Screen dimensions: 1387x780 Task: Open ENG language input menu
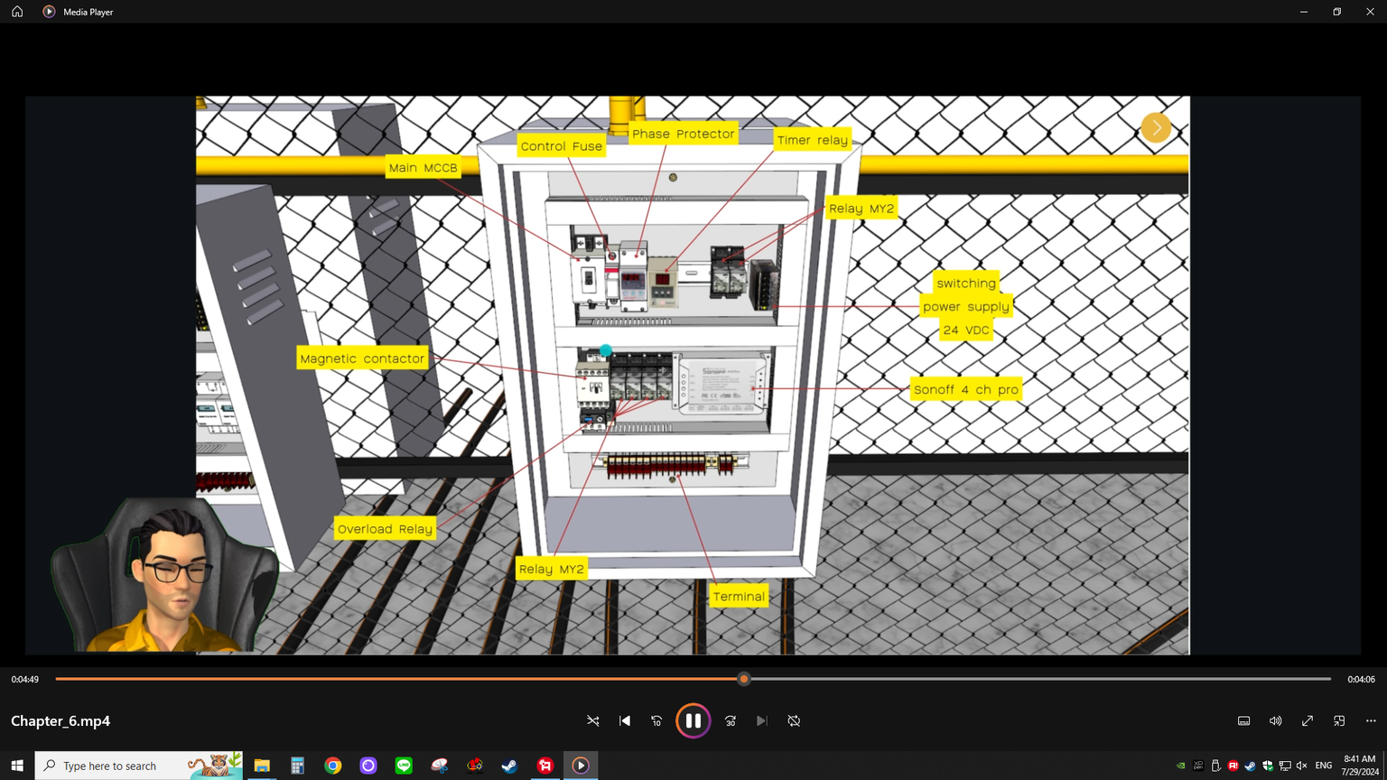pos(1323,766)
